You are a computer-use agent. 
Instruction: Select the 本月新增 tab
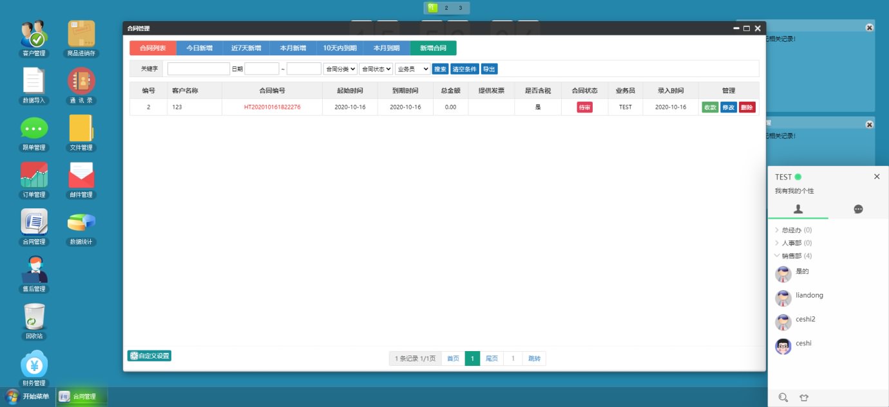(293, 48)
